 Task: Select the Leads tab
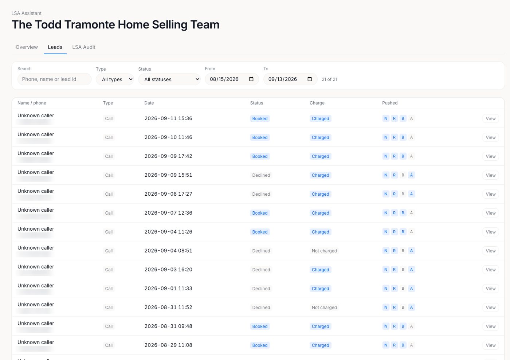coord(55,47)
